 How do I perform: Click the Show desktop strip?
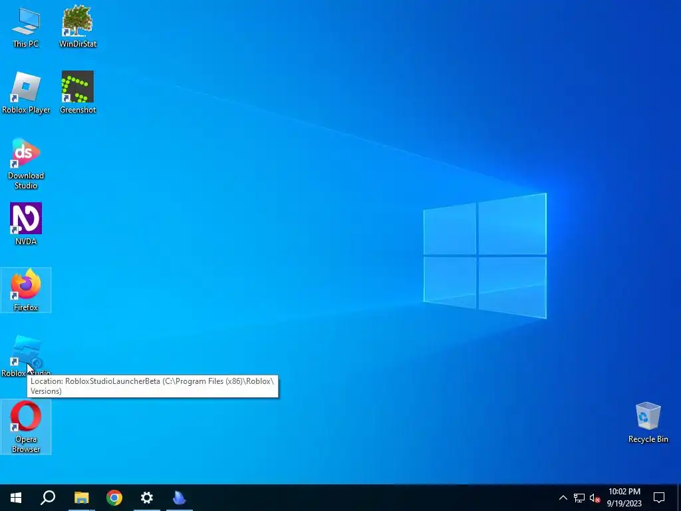coord(679,498)
